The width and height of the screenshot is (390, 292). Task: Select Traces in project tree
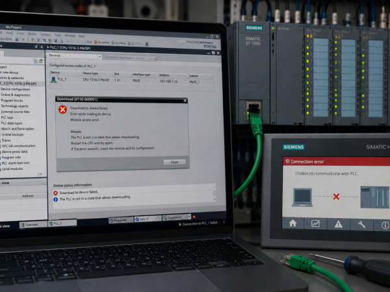(x=6, y=140)
